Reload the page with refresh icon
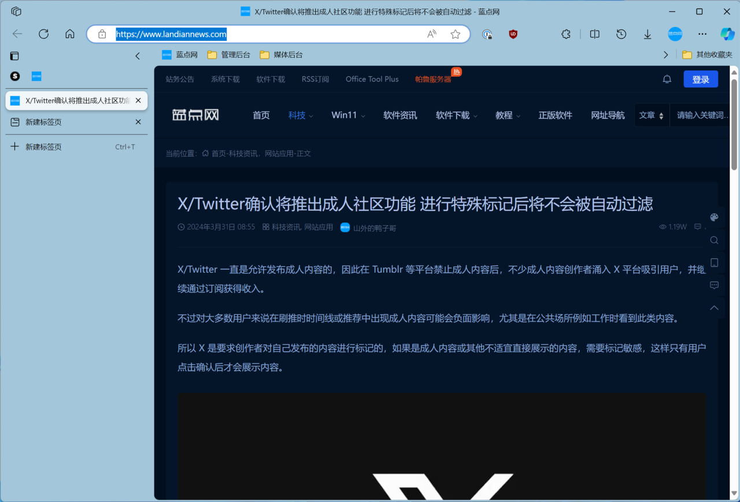This screenshot has height=502, width=740. [43, 34]
